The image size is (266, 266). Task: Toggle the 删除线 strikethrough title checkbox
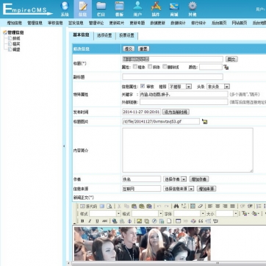pos(165,67)
